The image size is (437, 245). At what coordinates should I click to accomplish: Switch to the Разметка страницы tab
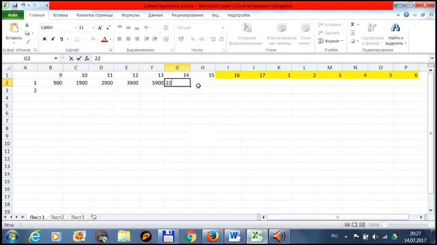coord(94,15)
